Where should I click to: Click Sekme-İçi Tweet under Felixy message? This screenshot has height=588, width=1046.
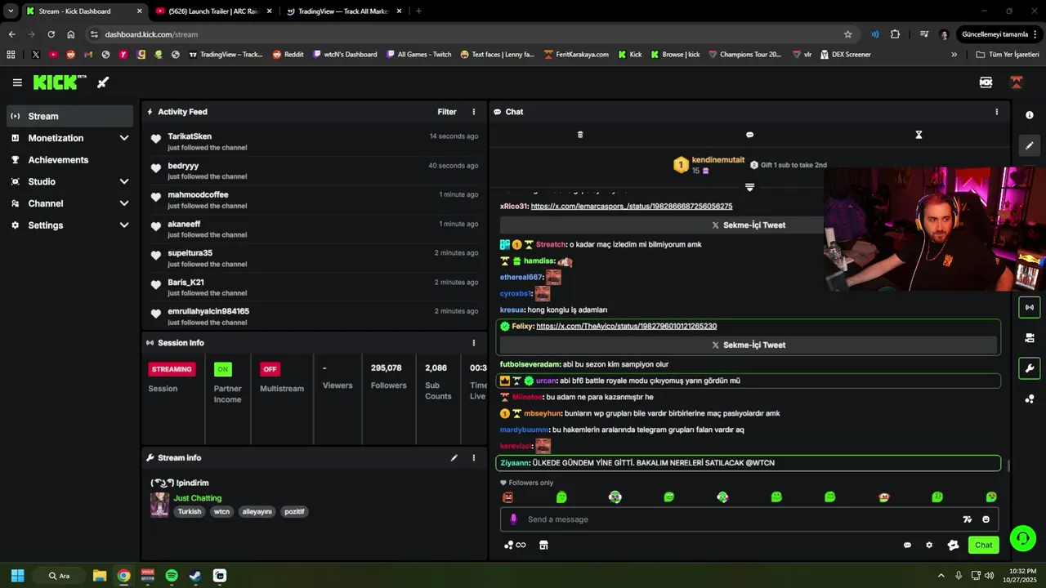tap(749, 345)
